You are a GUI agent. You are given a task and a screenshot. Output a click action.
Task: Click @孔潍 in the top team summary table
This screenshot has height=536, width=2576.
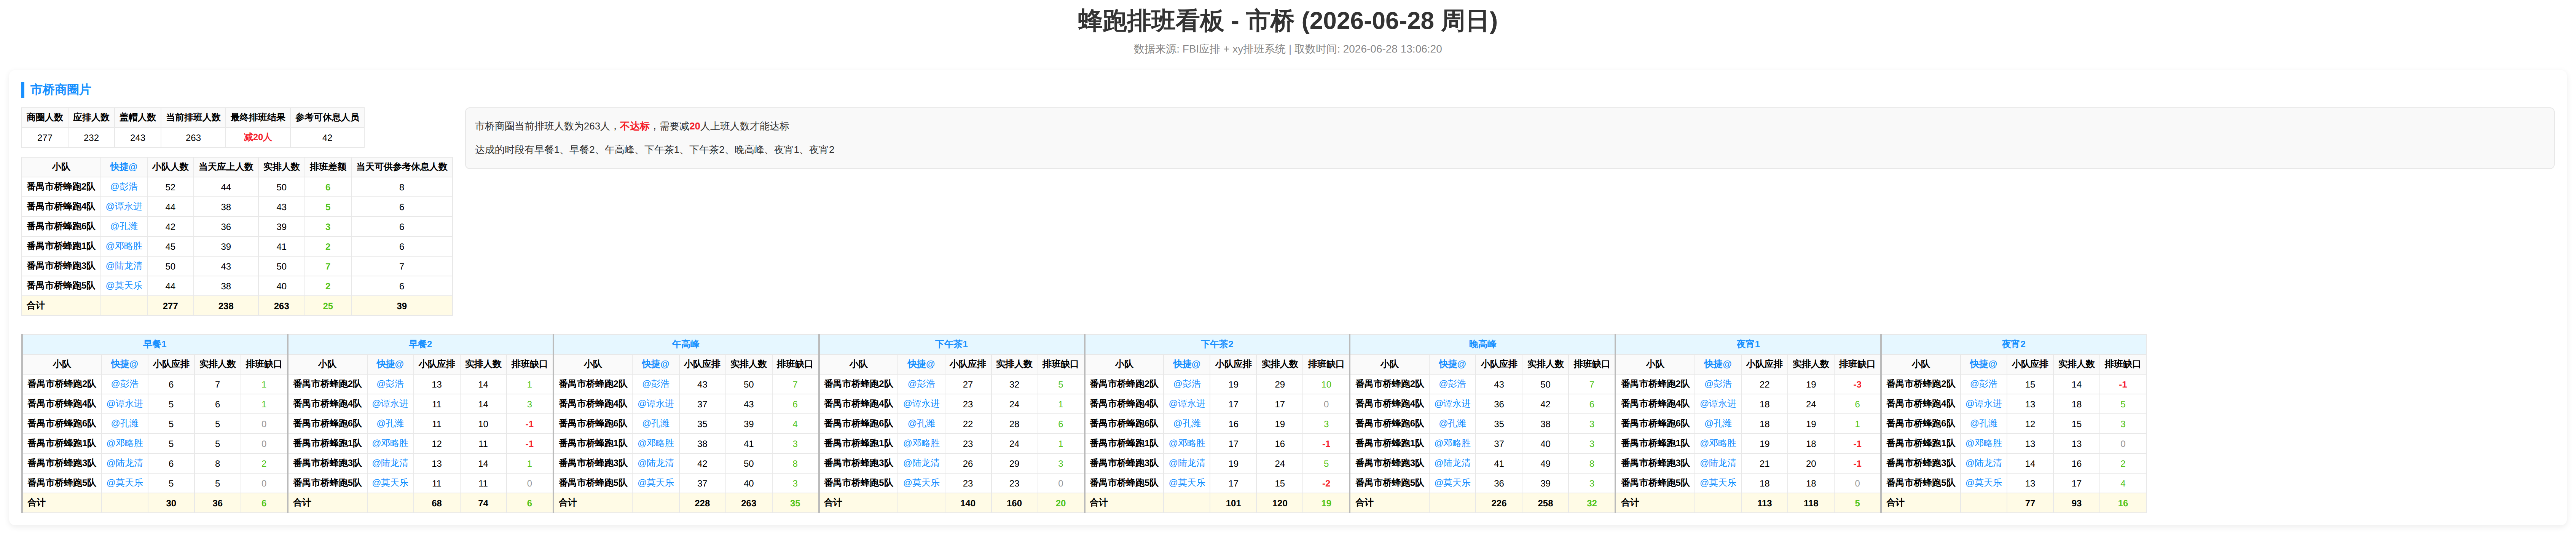click(x=124, y=227)
